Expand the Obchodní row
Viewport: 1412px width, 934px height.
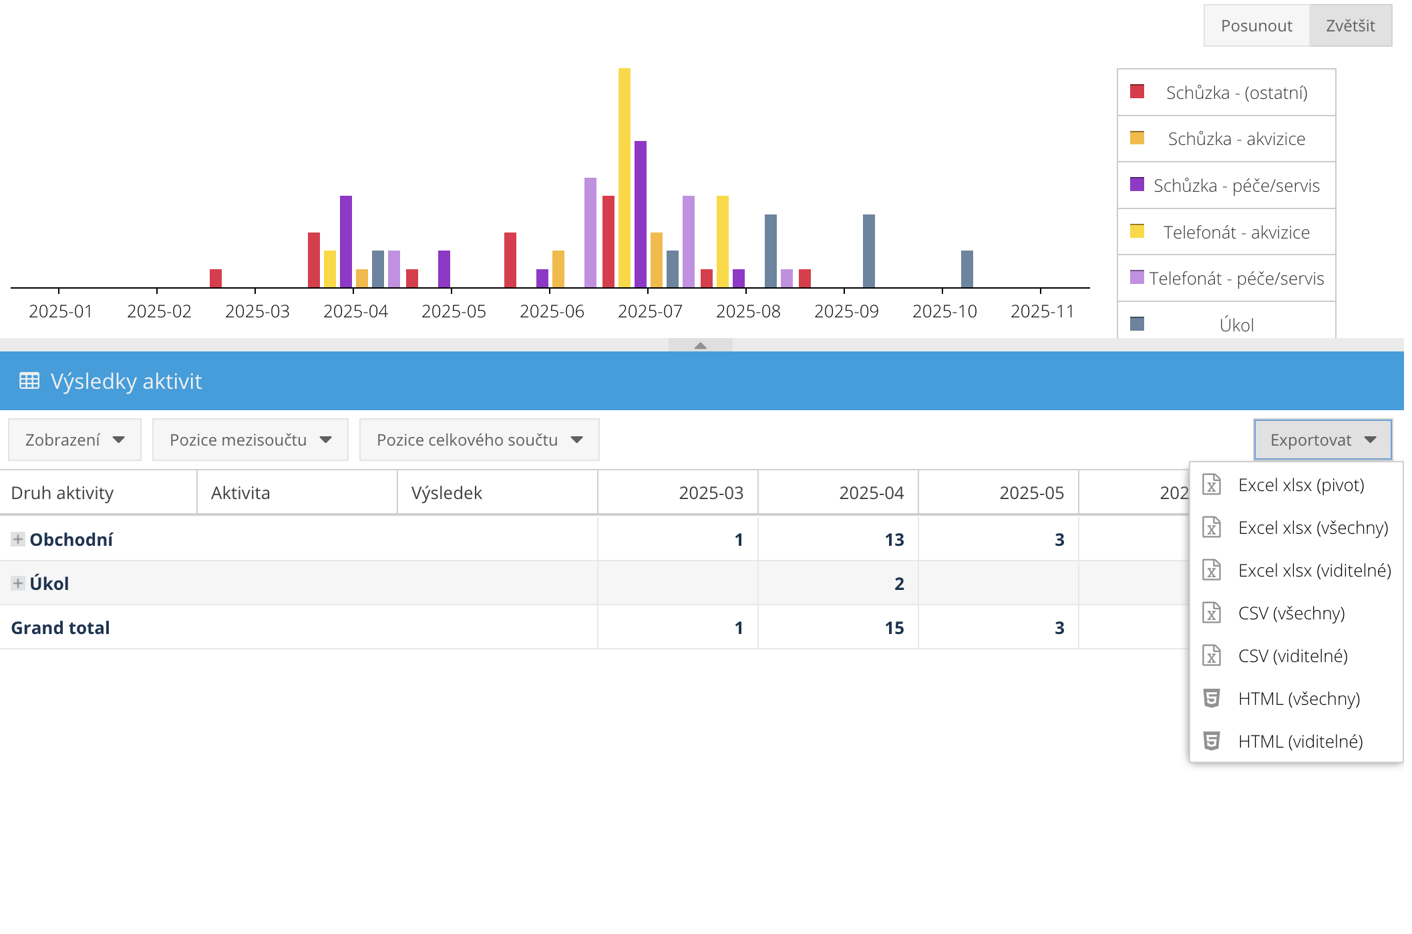pos(18,539)
